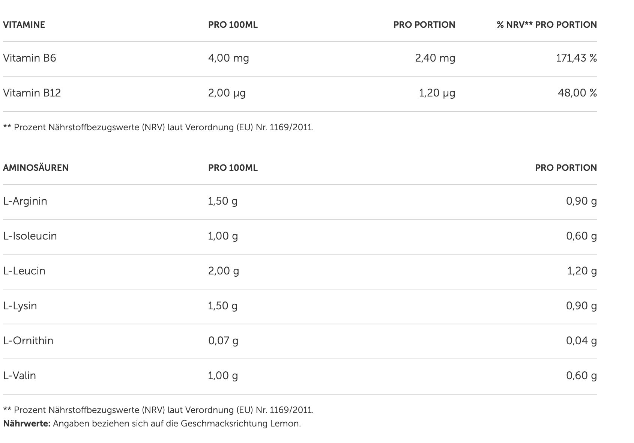Click the L-Ornithin row label

pos(28,341)
